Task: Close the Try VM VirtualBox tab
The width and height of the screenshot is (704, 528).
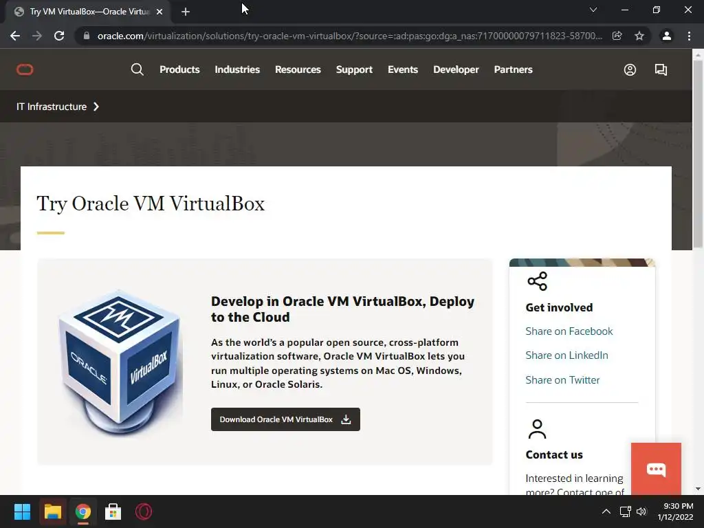Action: (x=159, y=12)
